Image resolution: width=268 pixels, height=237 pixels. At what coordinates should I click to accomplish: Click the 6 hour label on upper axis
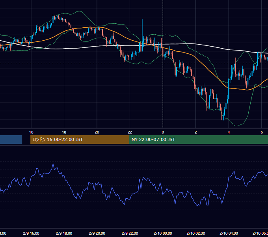262,132
